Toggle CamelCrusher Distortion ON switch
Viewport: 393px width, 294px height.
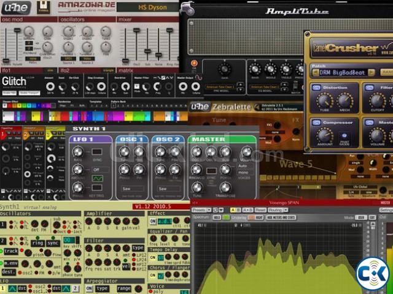pos(317,88)
